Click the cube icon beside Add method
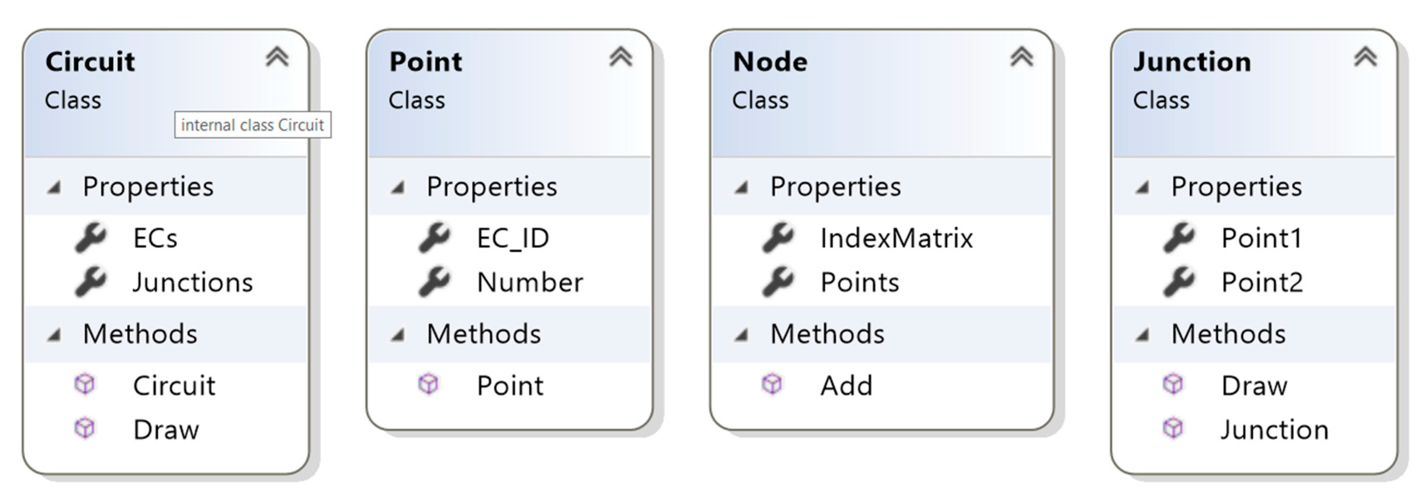This screenshot has height=501, width=1423. pyautogui.click(x=772, y=384)
